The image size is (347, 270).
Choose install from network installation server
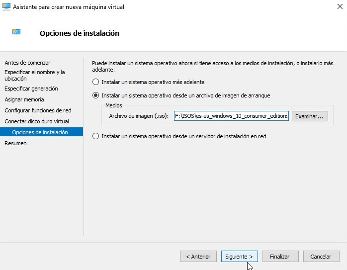96,136
